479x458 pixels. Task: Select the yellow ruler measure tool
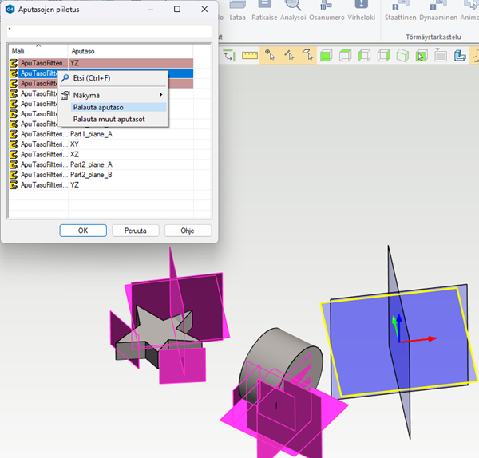(250, 55)
